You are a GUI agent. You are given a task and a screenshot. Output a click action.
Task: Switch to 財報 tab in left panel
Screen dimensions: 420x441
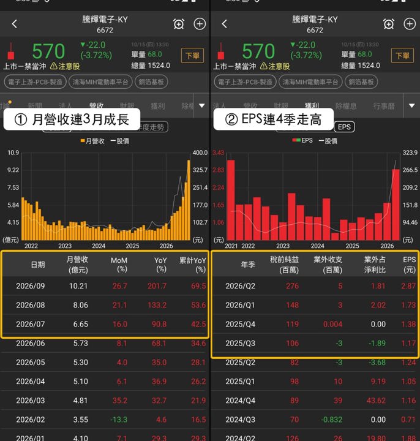click(x=127, y=106)
